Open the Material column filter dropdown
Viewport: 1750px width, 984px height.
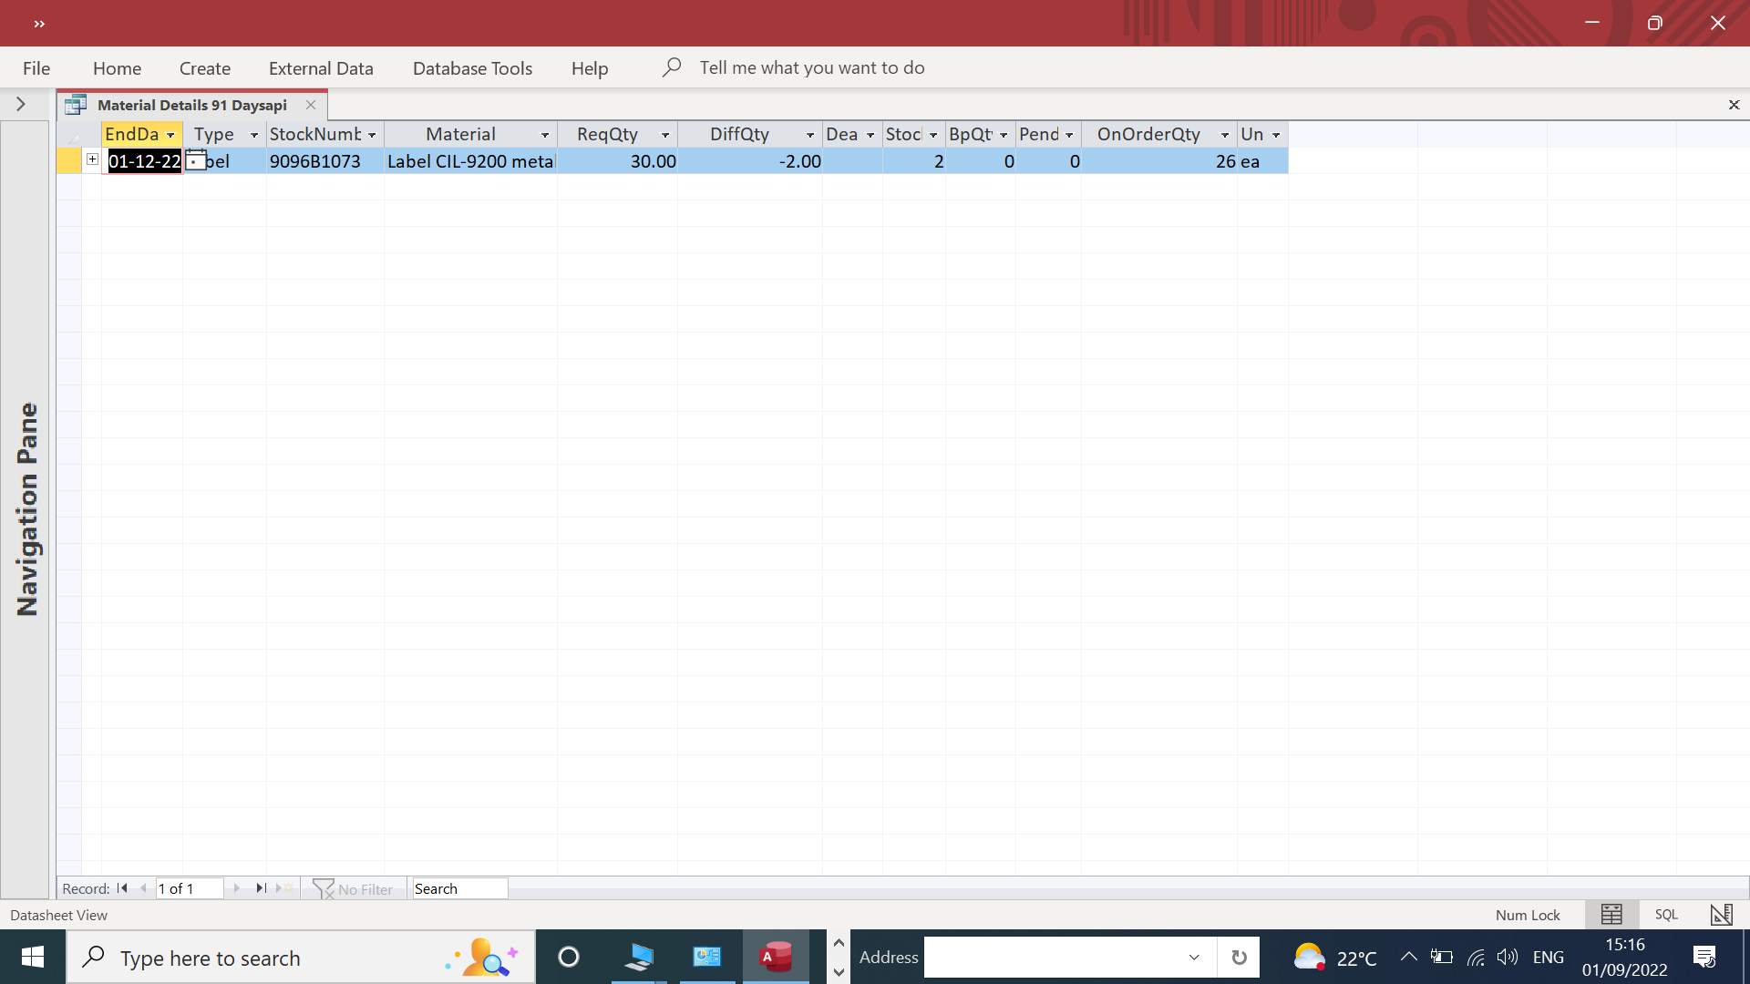click(545, 135)
